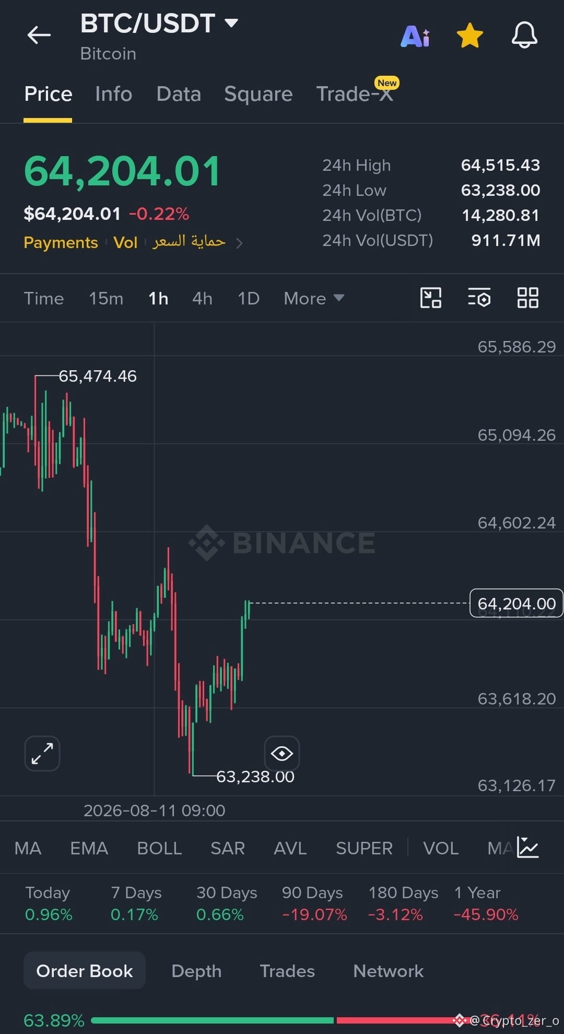
Task: Open the indicator settings chart icon
Action: click(x=527, y=847)
